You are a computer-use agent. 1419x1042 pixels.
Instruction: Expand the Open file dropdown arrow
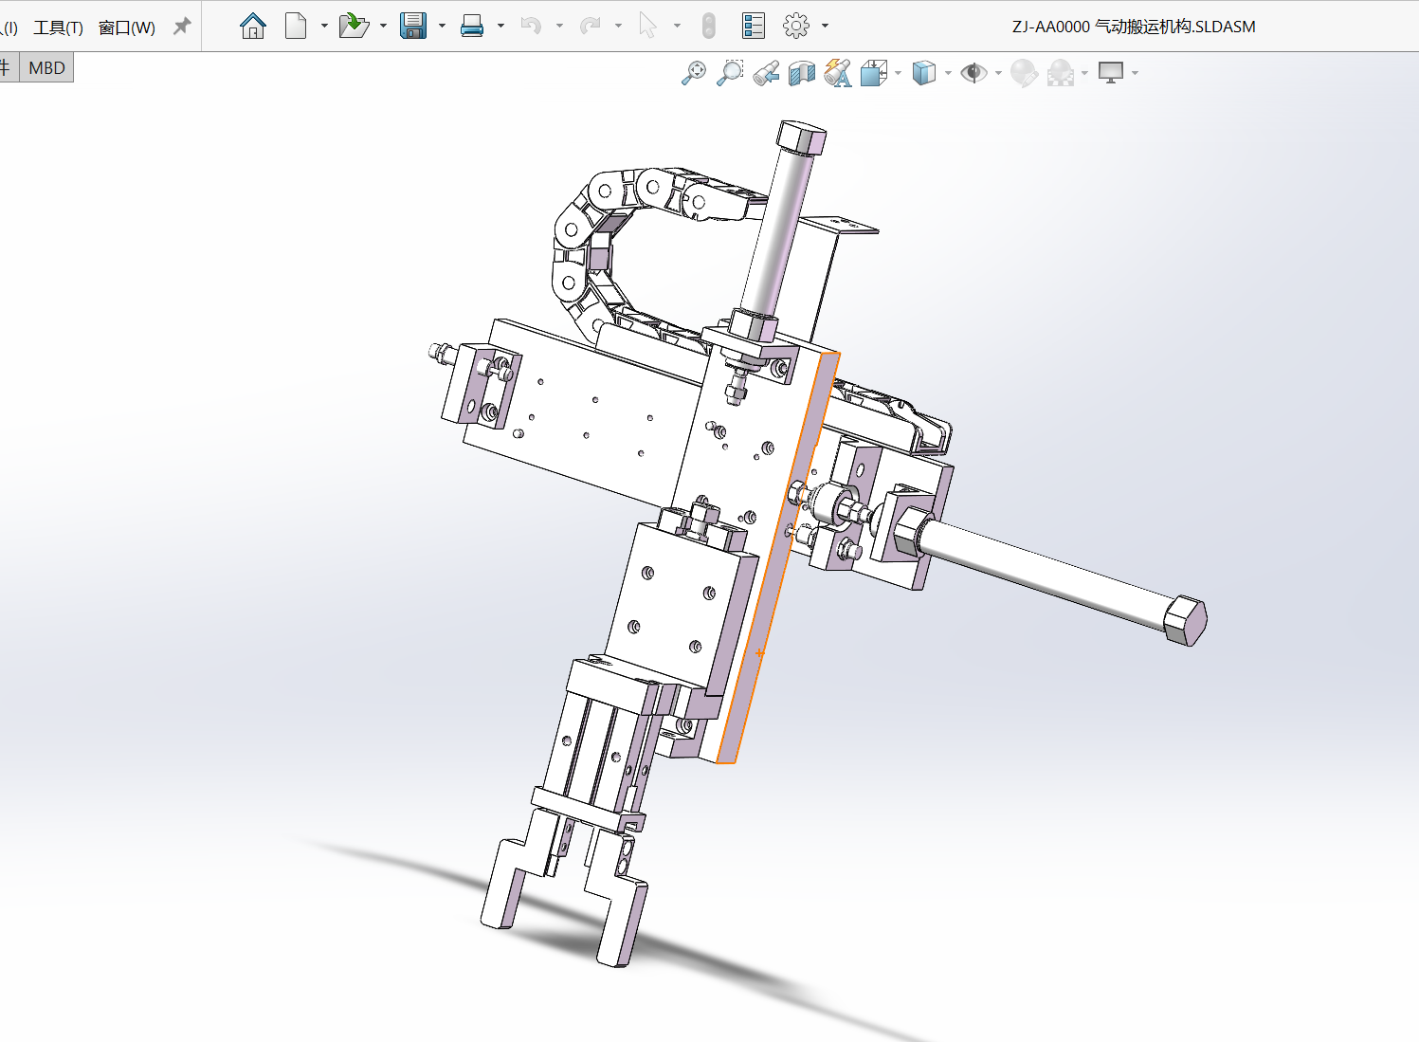(383, 26)
